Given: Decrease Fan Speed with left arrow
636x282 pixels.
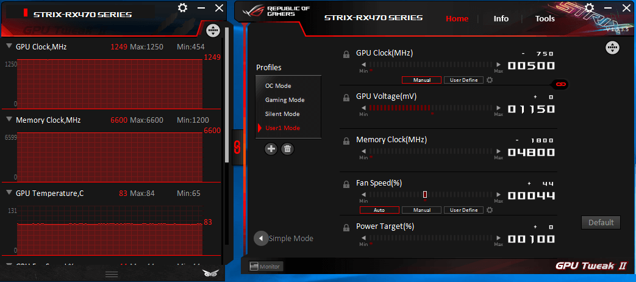Looking at the screenshot, I should (363, 194).
